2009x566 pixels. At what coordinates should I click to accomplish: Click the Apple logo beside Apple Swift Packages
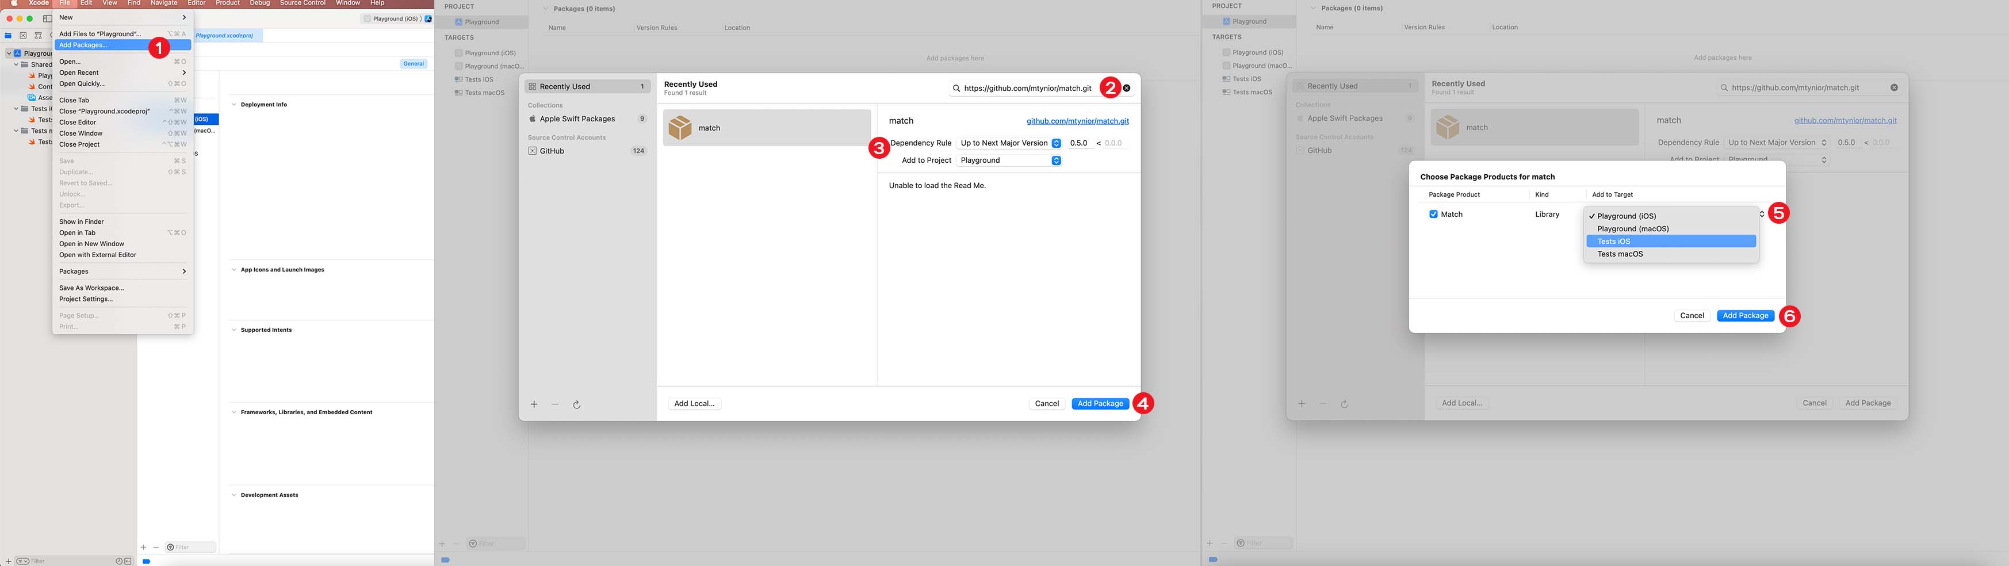[533, 119]
